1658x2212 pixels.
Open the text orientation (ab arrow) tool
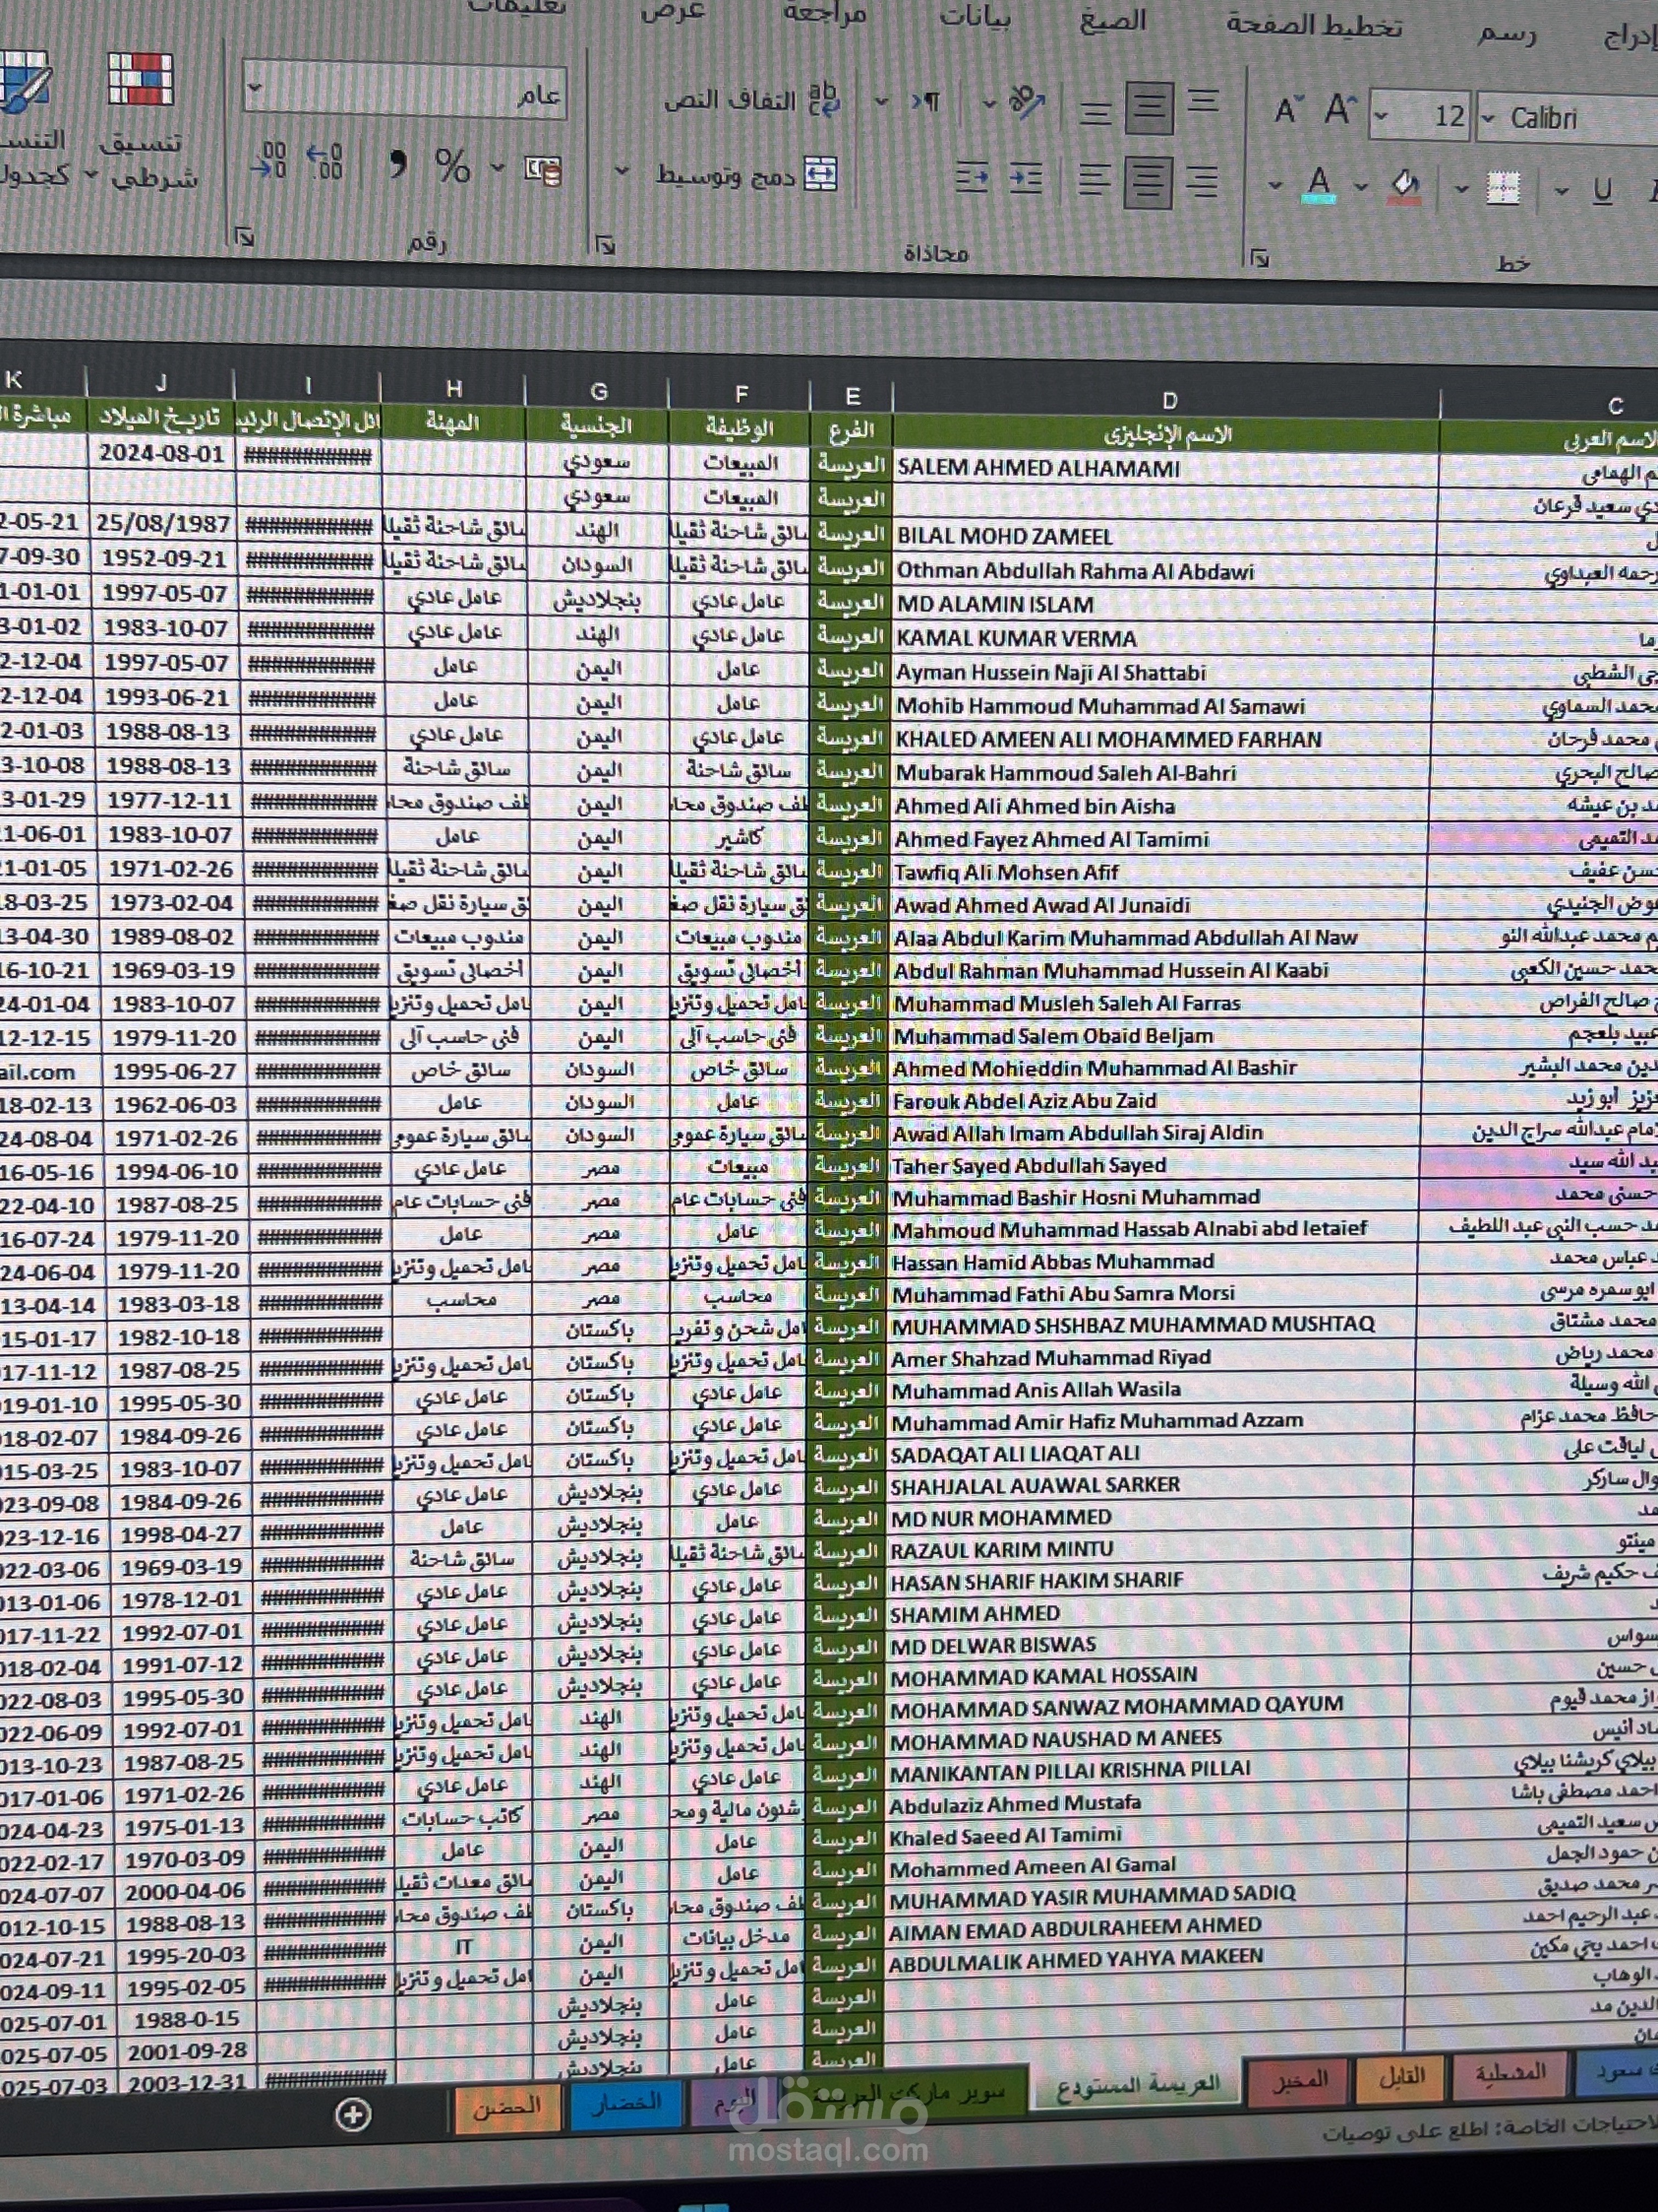[1027, 102]
